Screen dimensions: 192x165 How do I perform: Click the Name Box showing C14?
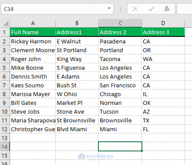(x=57, y=9)
